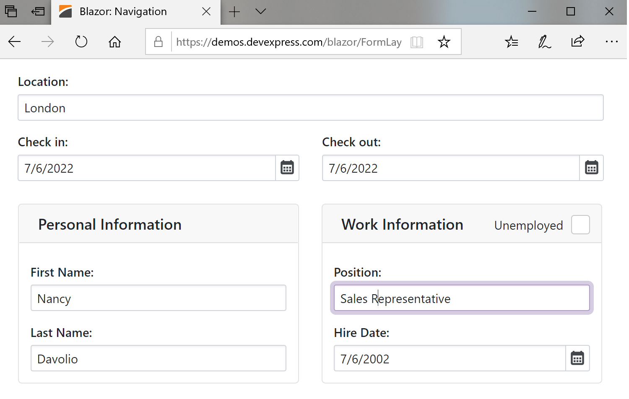Viewport: 629px width, 399px height.
Task: Click the Add notes pen icon
Action: tap(544, 42)
